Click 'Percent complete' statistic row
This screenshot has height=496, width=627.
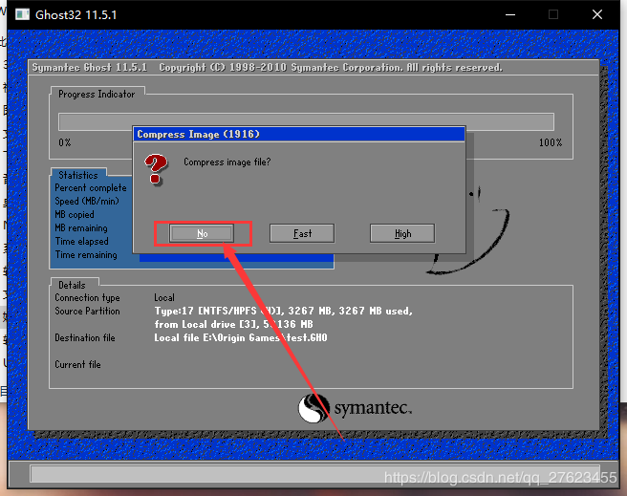coord(91,188)
